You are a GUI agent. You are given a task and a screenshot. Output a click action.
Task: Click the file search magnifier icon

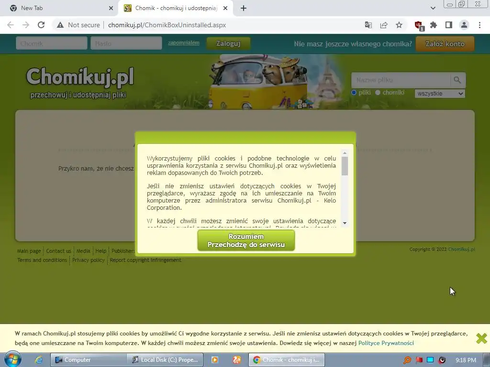[x=457, y=80]
